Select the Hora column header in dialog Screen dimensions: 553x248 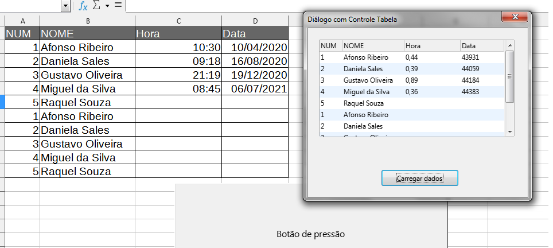[431, 45]
